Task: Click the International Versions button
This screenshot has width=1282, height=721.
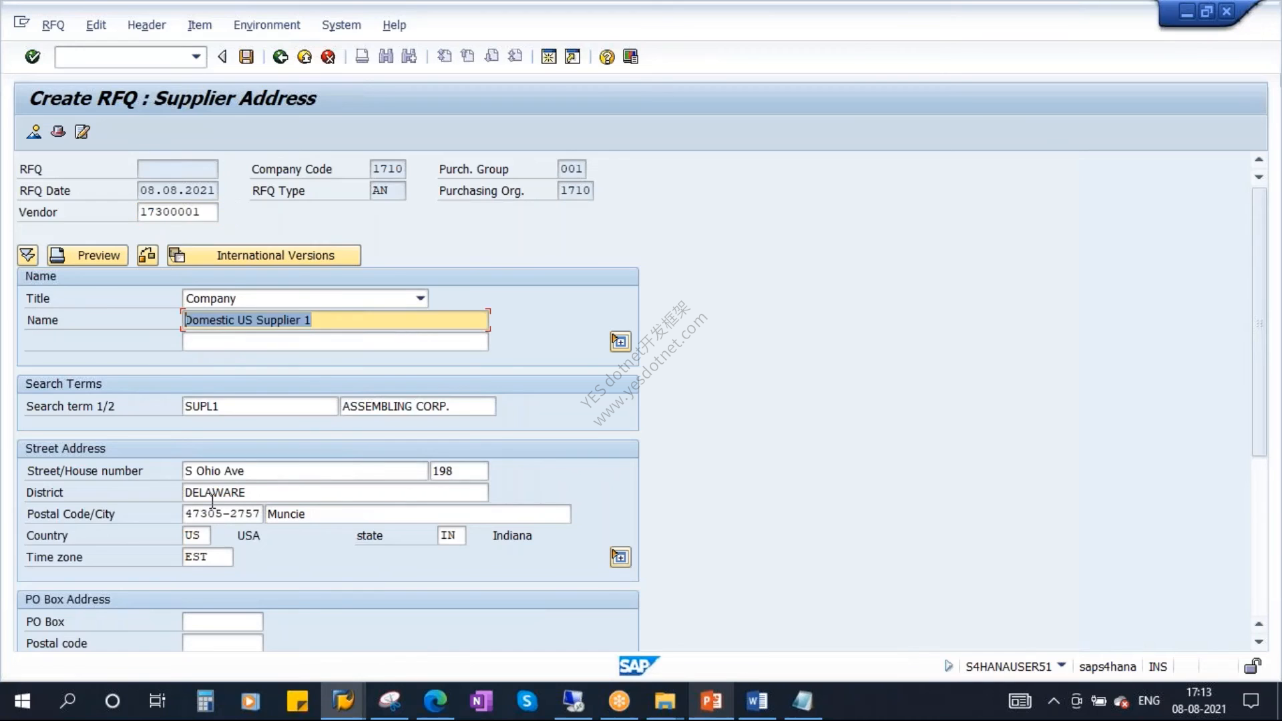Action: point(264,255)
